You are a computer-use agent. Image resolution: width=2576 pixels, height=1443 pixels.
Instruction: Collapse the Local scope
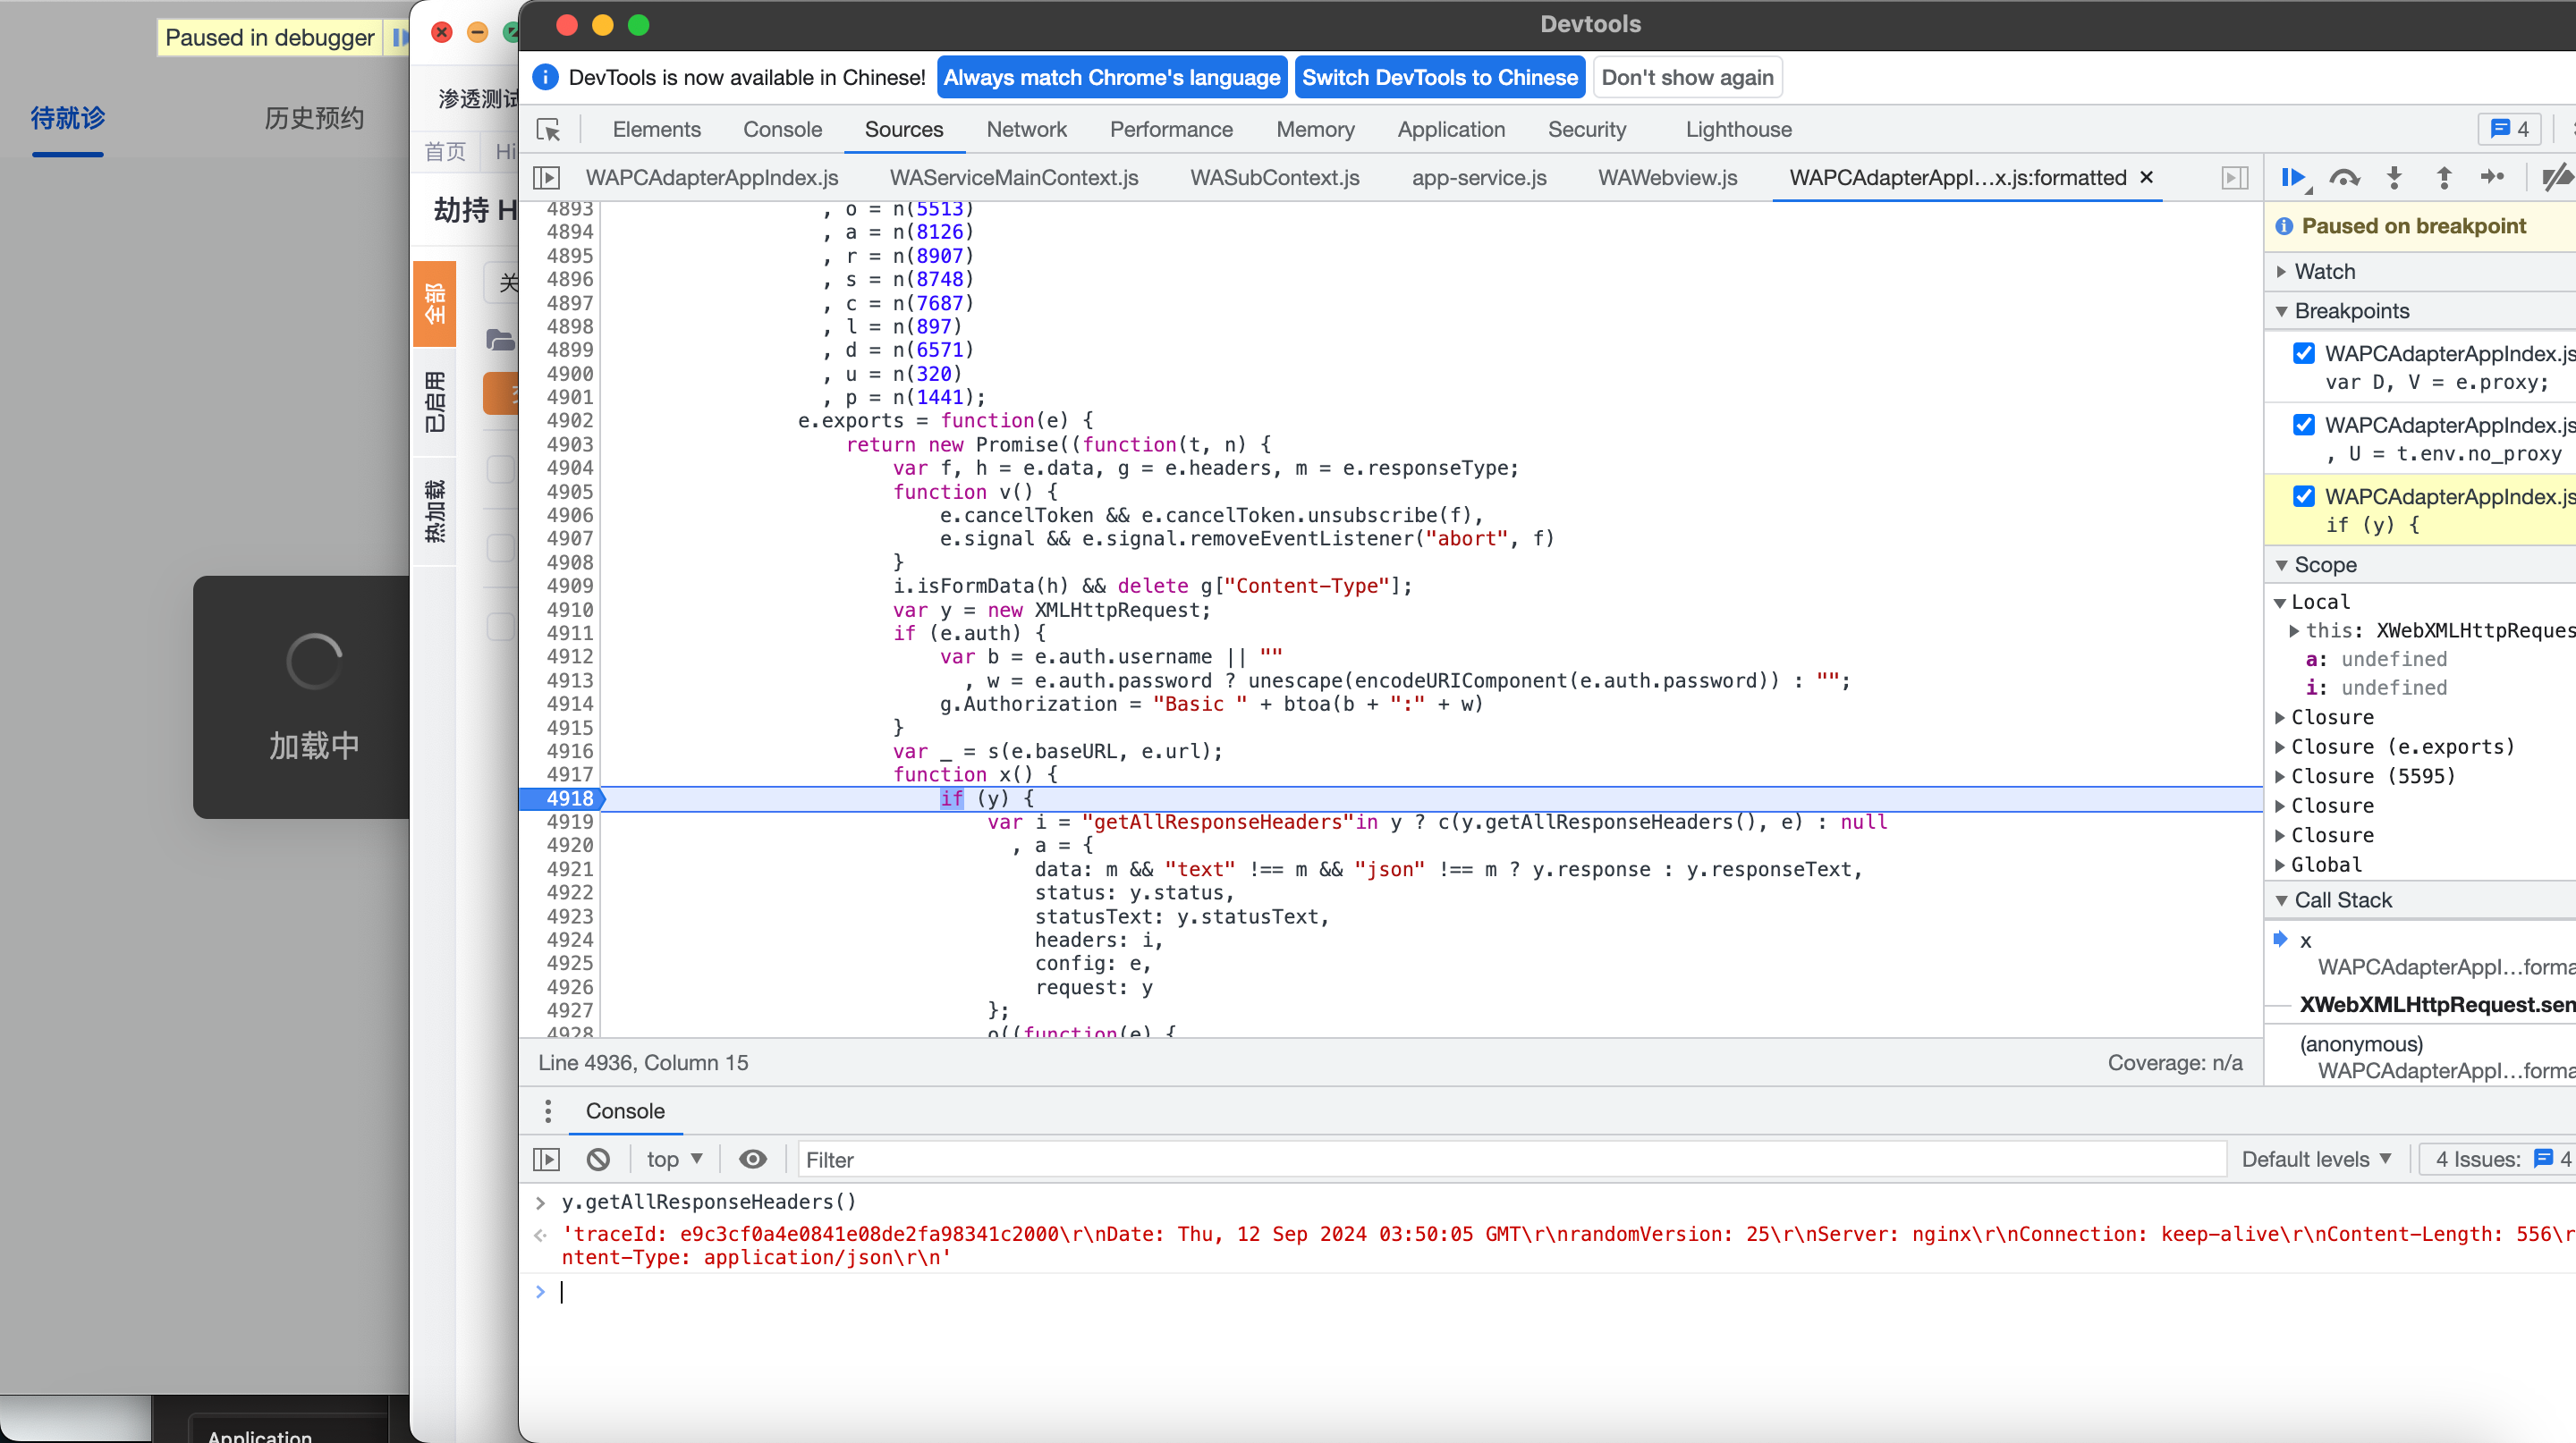tap(2280, 602)
